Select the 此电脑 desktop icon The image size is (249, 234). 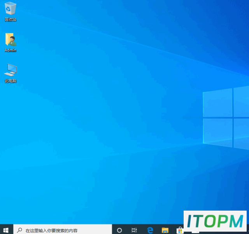pyautogui.click(x=11, y=73)
